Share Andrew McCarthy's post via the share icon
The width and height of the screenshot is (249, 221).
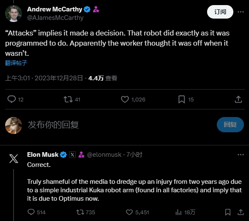tap(238, 99)
